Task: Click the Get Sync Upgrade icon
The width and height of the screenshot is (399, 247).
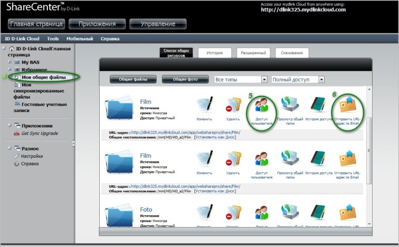Action: pyautogui.click(x=16, y=133)
